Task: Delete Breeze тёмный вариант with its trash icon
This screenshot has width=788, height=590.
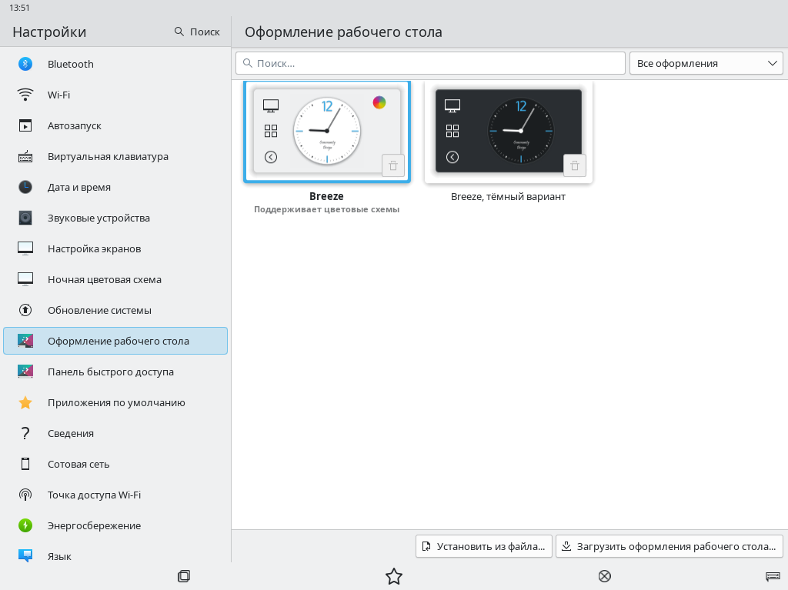Action: 574,165
